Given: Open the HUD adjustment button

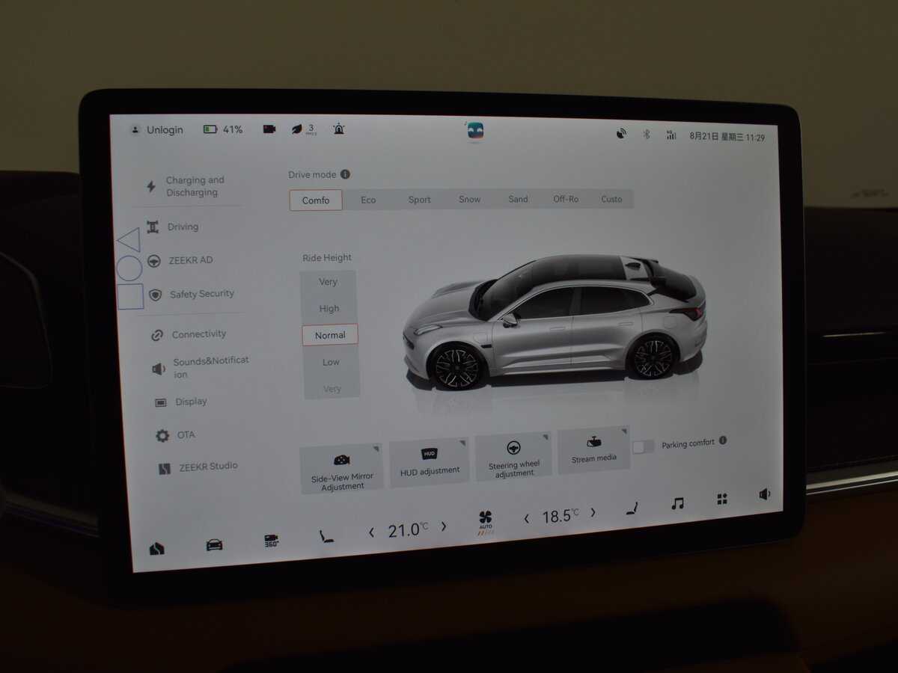Looking at the screenshot, I should click(430, 463).
